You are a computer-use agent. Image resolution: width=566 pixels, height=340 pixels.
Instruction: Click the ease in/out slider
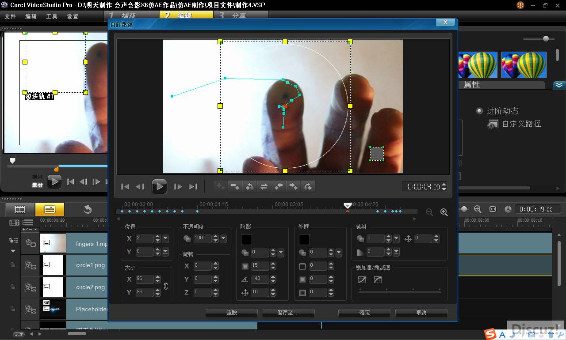(400, 291)
